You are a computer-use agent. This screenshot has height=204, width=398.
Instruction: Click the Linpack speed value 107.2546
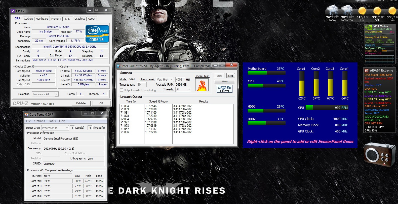click(x=151, y=106)
